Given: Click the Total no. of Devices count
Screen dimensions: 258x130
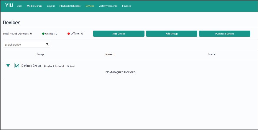Looking at the screenshot, I should [17, 34].
